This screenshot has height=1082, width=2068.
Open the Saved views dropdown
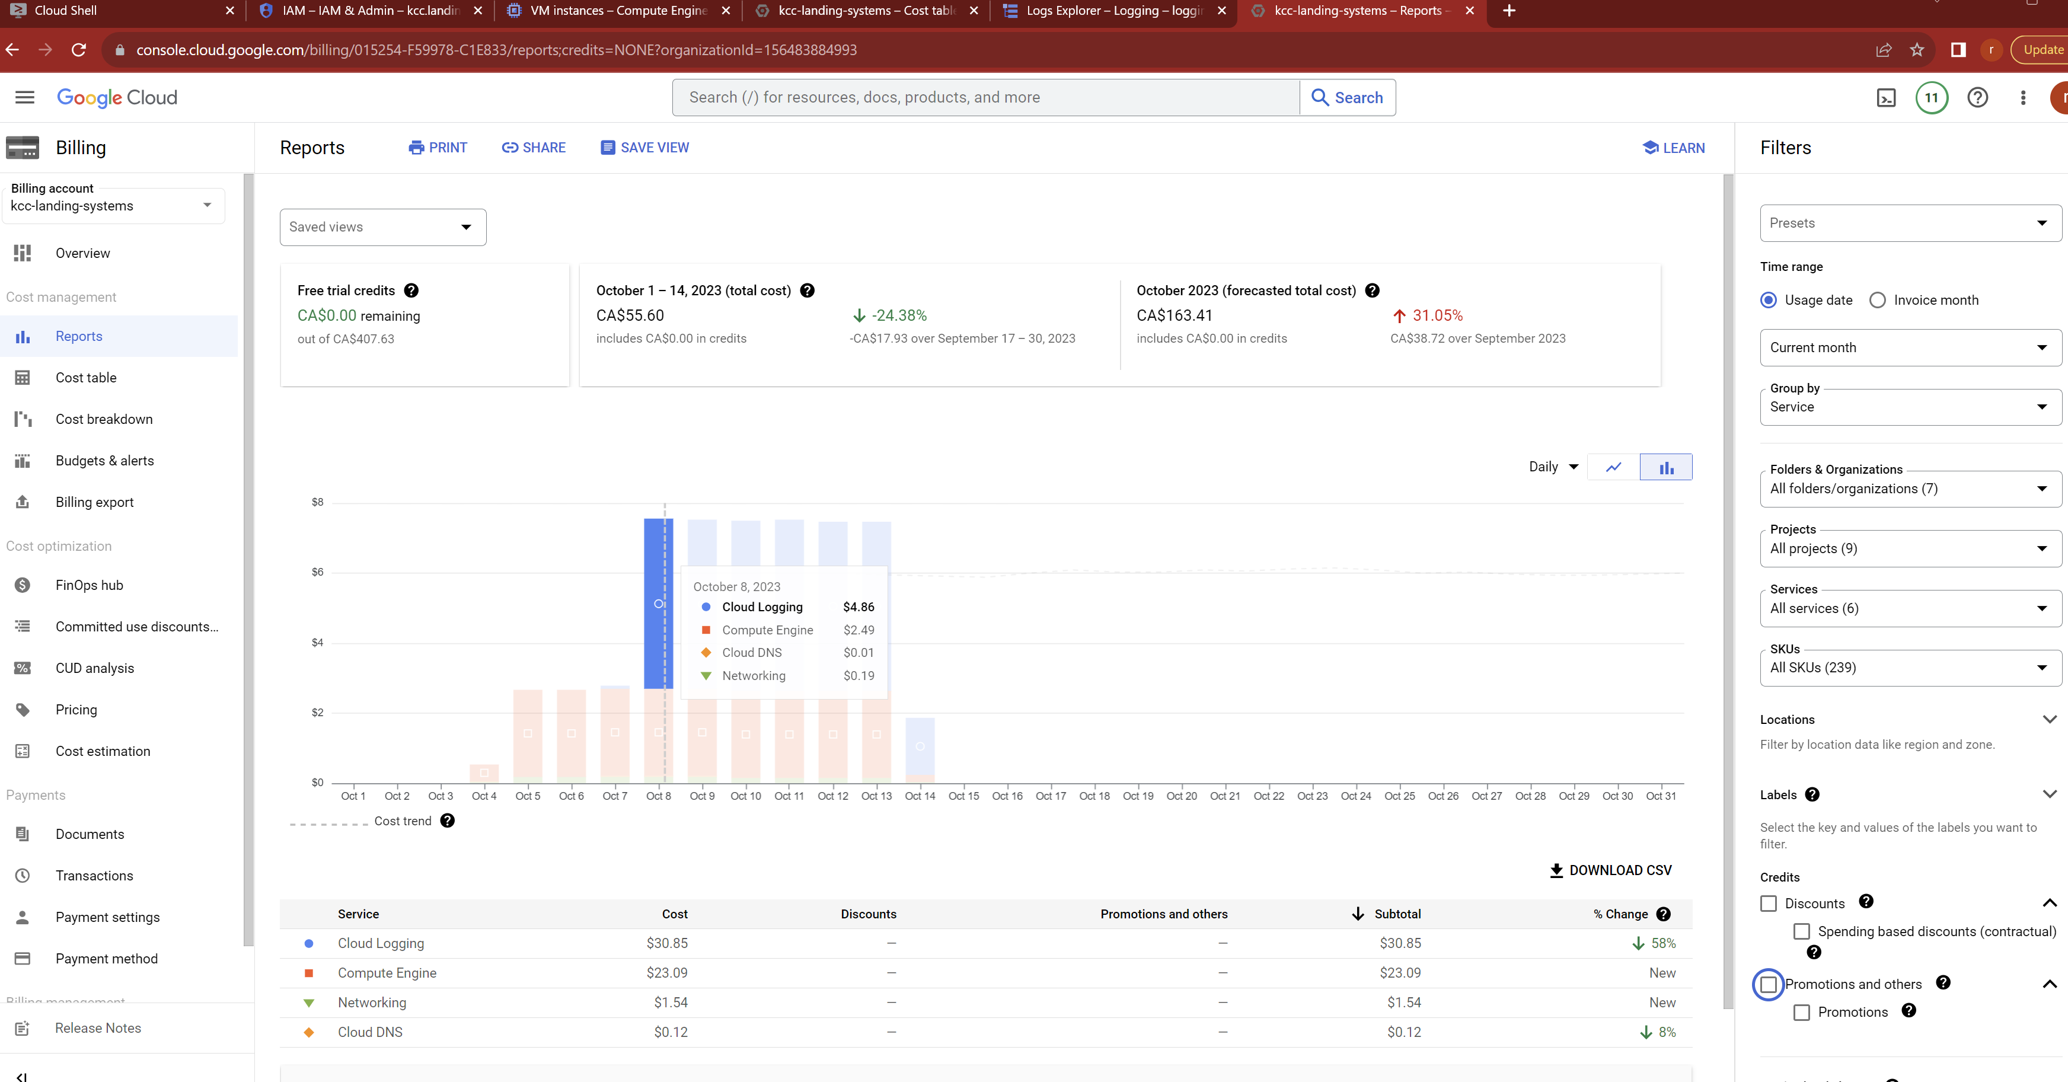(x=383, y=227)
